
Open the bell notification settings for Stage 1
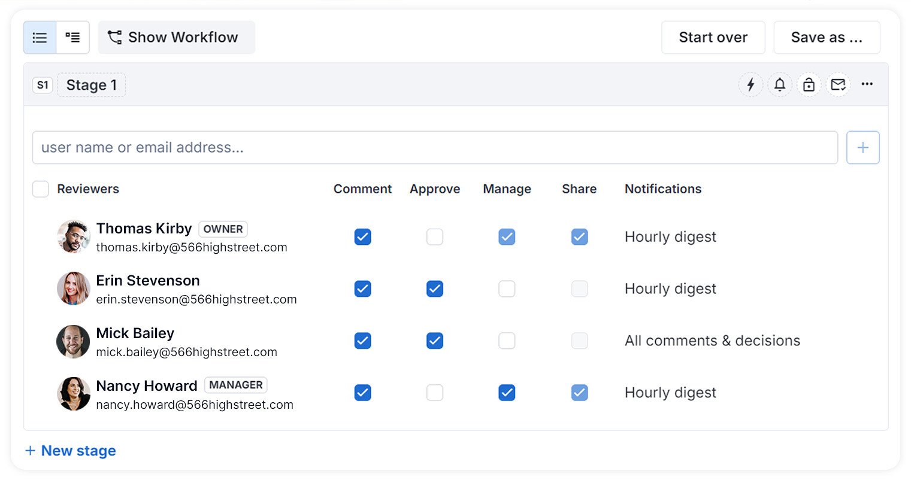[779, 85]
